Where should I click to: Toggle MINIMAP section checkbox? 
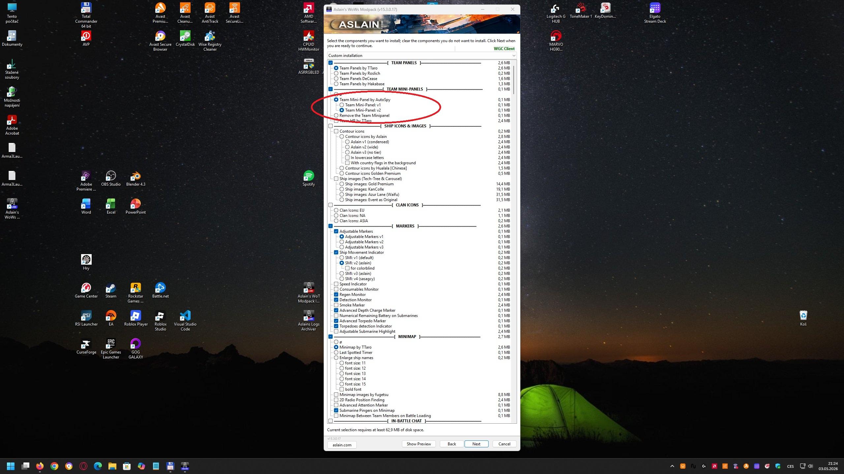[330, 337]
